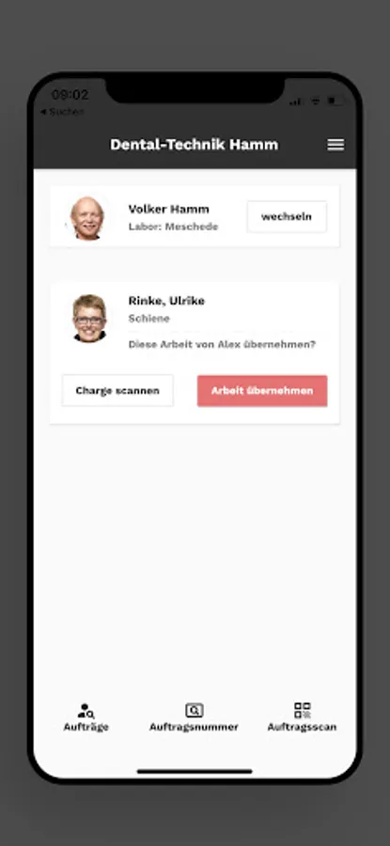The image size is (390, 846).
Task: Tap the Auftragsnummer search icon
Action: [x=195, y=711]
